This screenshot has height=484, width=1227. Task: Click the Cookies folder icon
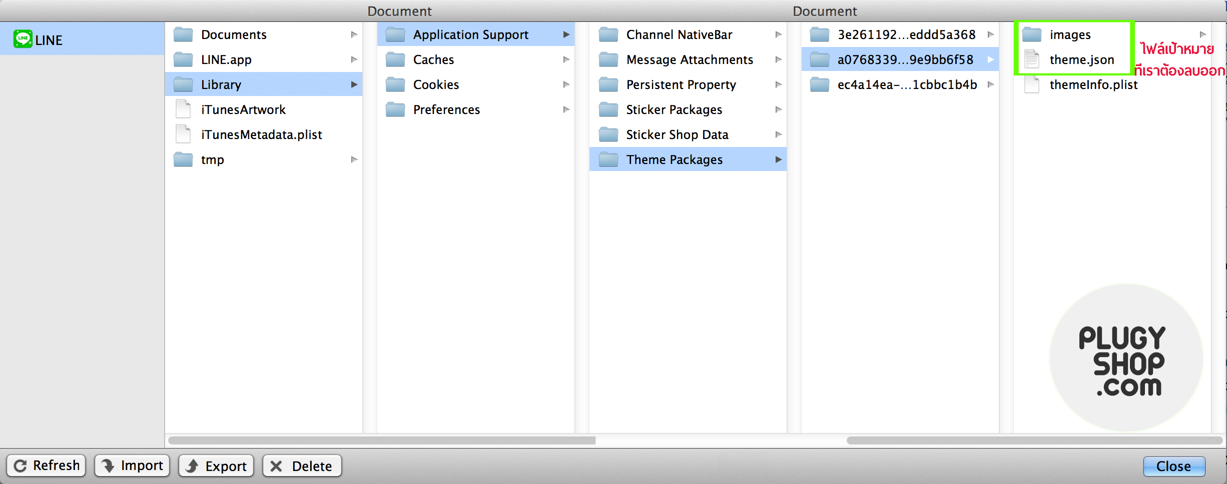(x=395, y=84)
